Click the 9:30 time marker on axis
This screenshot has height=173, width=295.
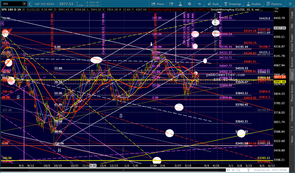coord(93,166)
